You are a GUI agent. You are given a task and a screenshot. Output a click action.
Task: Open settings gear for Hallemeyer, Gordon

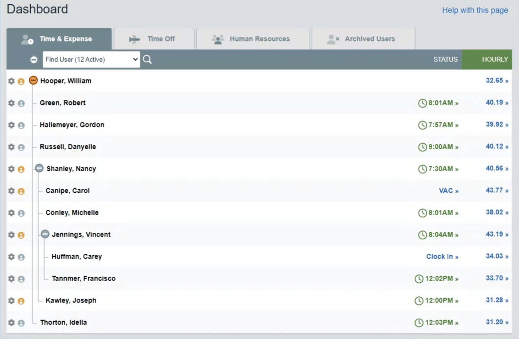(x=12, y=125)
